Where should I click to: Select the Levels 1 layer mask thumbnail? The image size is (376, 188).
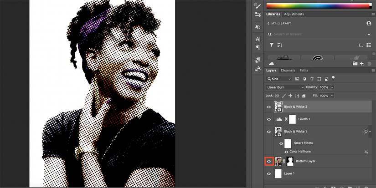tap(292, 119)
